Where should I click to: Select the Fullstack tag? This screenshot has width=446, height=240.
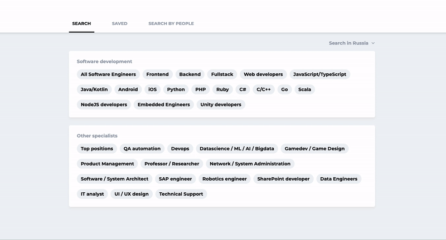[x=222, y=74]
